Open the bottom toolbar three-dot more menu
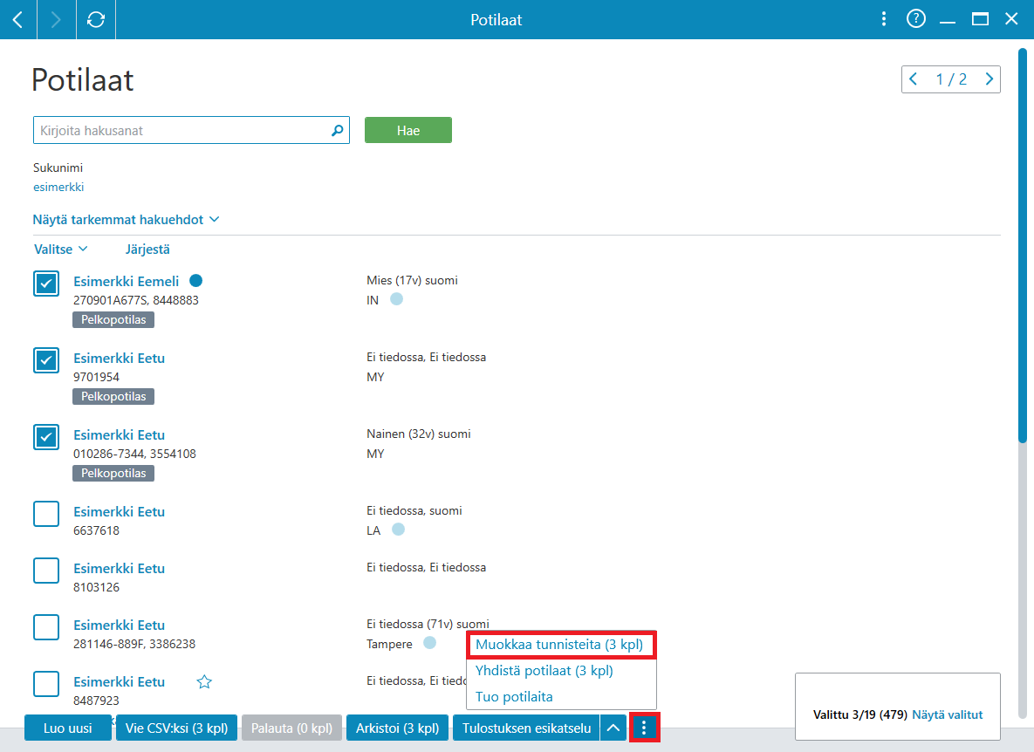Screen dimensions: 1034x752 [x=644, y=728]
